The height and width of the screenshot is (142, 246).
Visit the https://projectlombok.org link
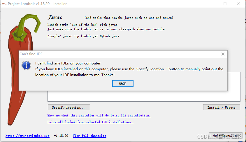pyautogui.click(x=27, y=136)
